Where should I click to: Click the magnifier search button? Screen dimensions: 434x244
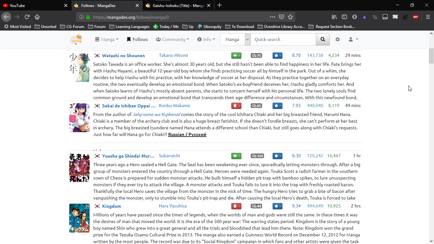click(x=323, y=39)
